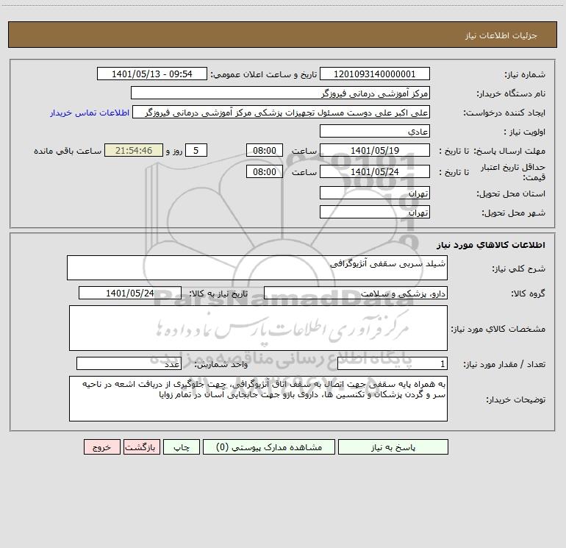This screenshot has height=548, width=566.
Task: Click the توضیحات خریدار description text box
Action: coord(258,399)
